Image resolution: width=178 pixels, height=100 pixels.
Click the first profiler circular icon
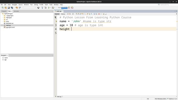pos(69,8)
